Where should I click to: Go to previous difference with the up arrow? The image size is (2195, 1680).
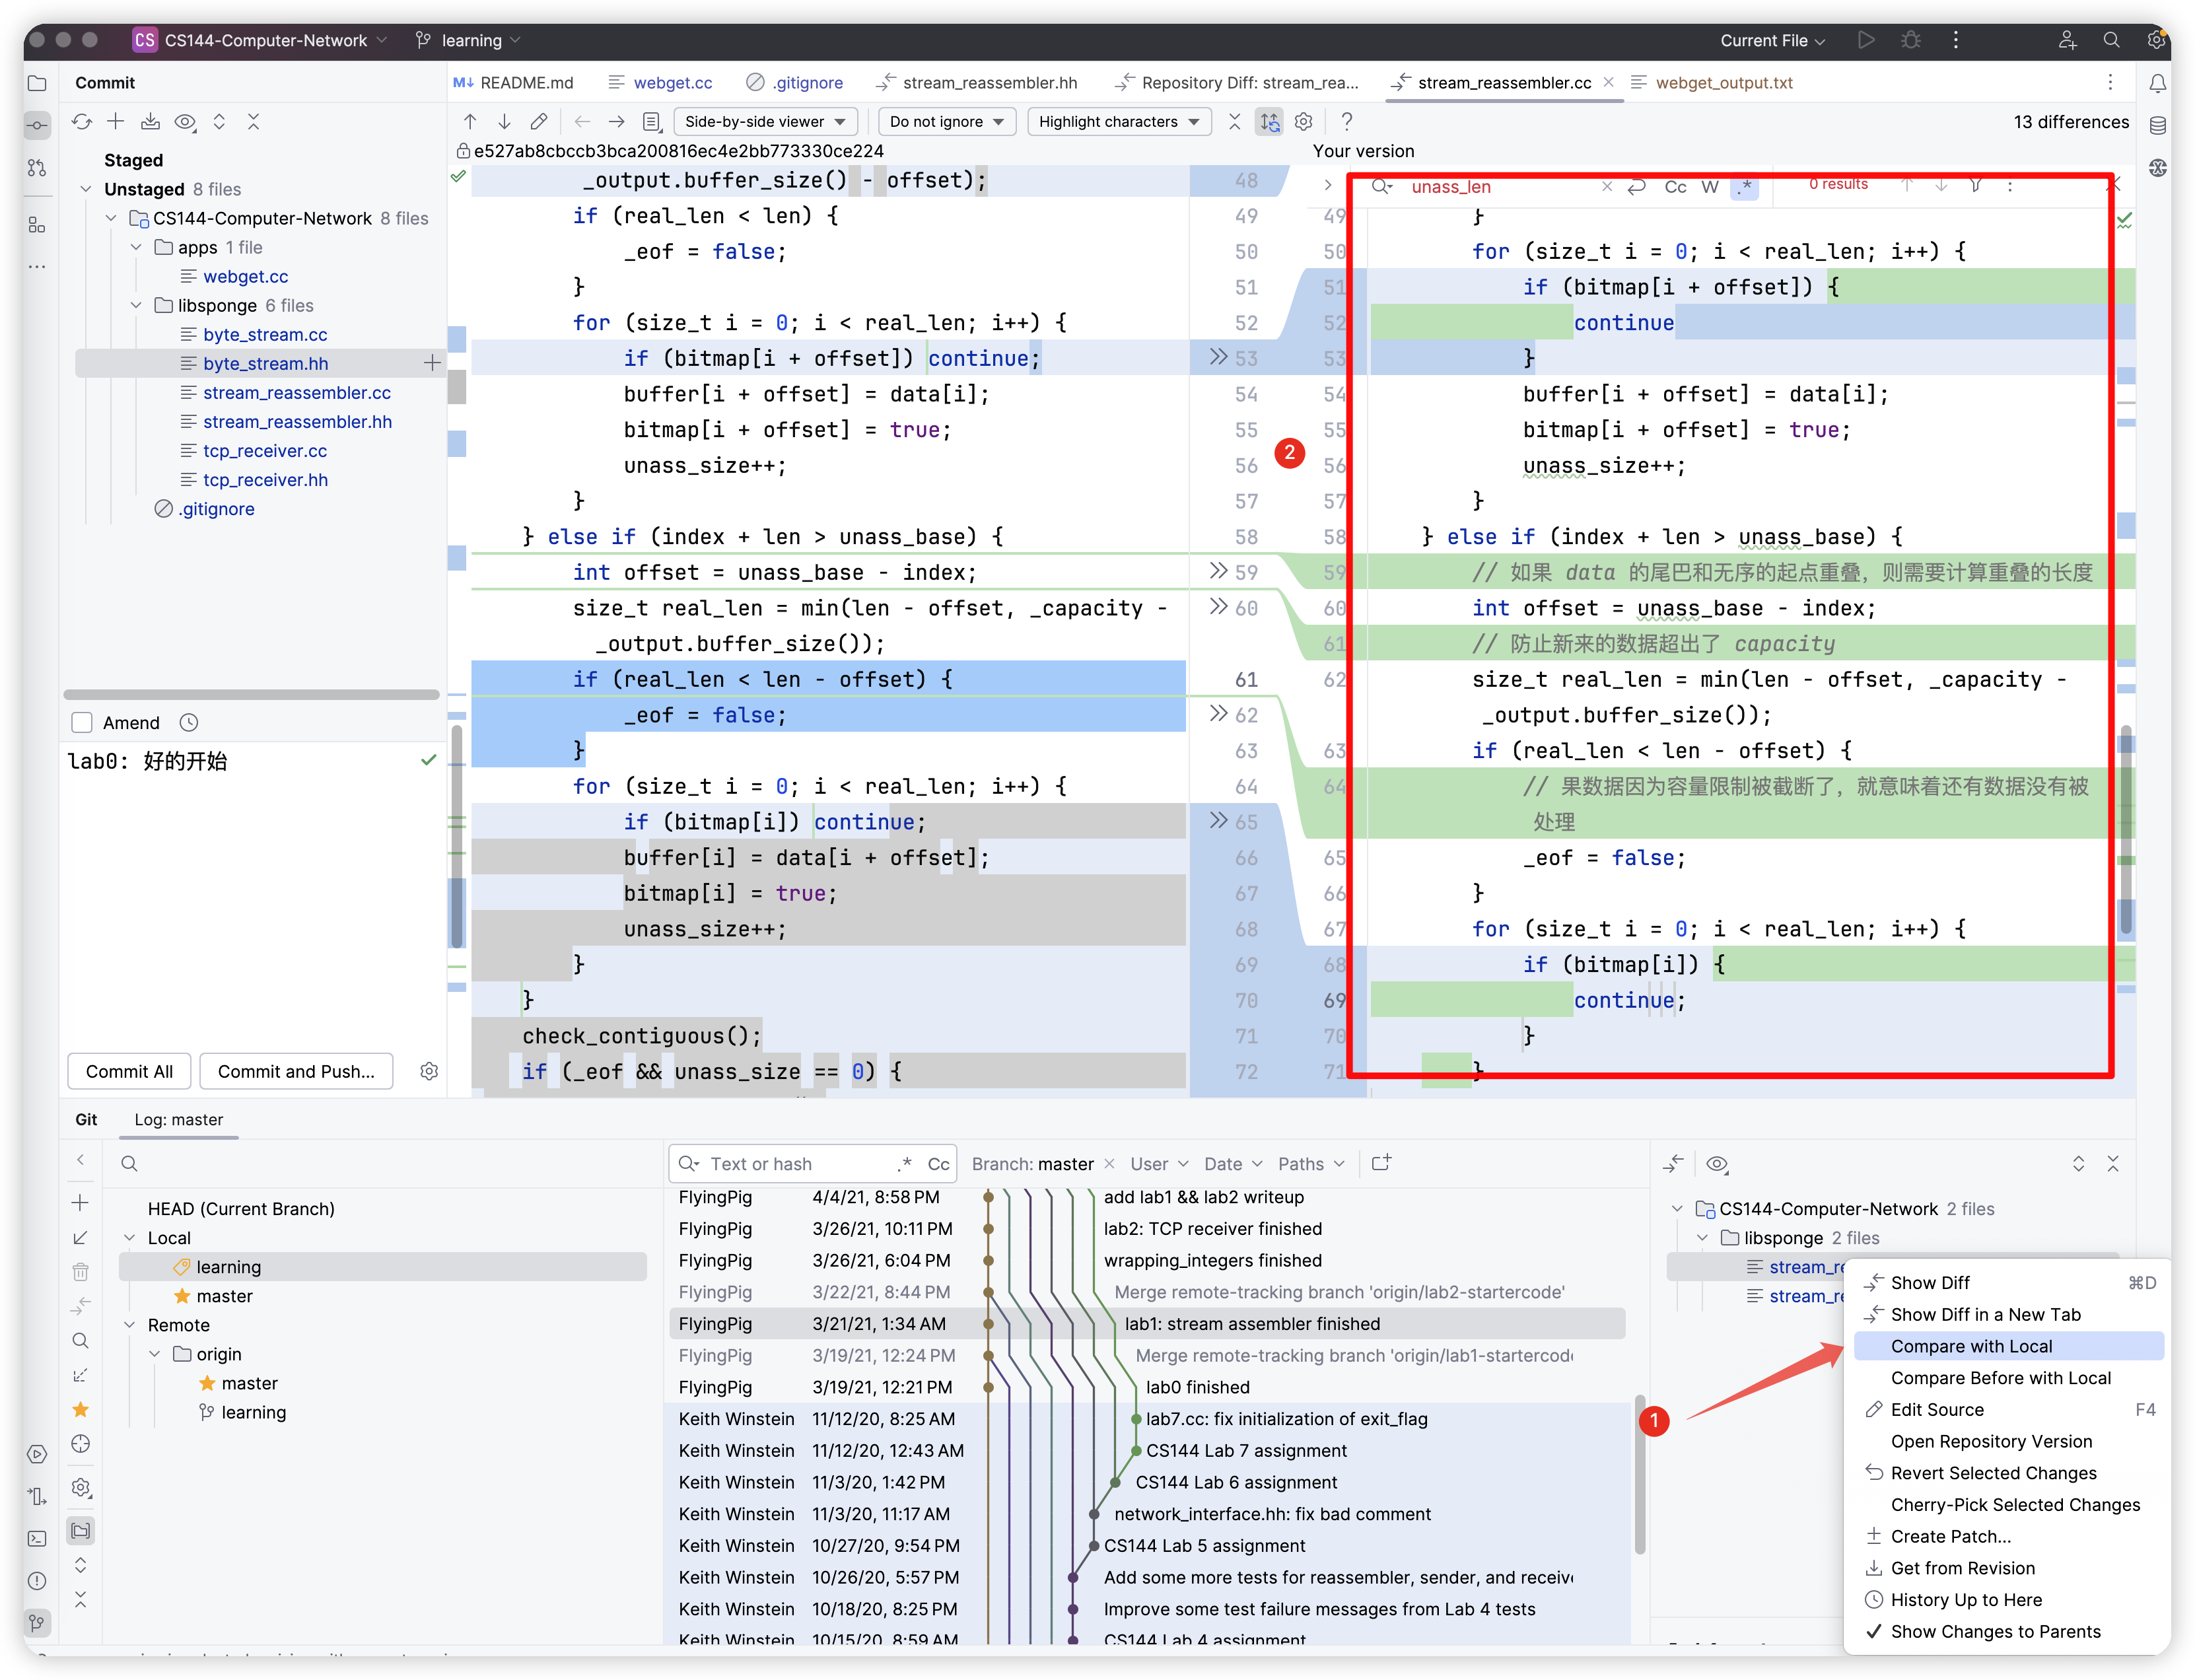(470, 122)
